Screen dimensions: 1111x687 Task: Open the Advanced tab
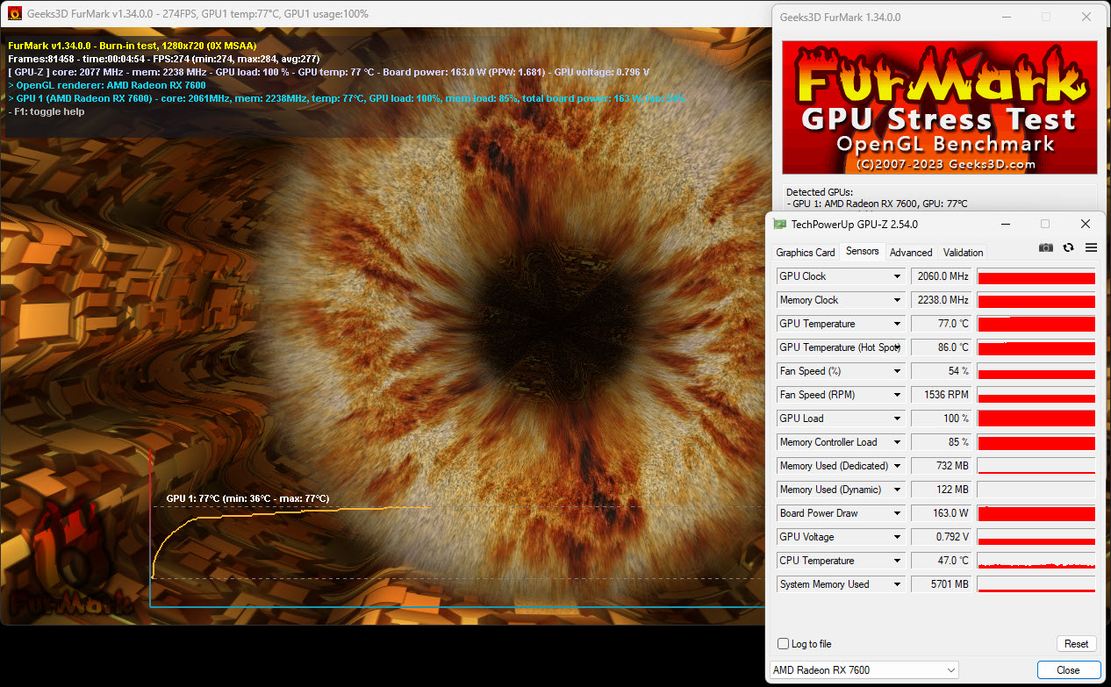pos(911,253)
